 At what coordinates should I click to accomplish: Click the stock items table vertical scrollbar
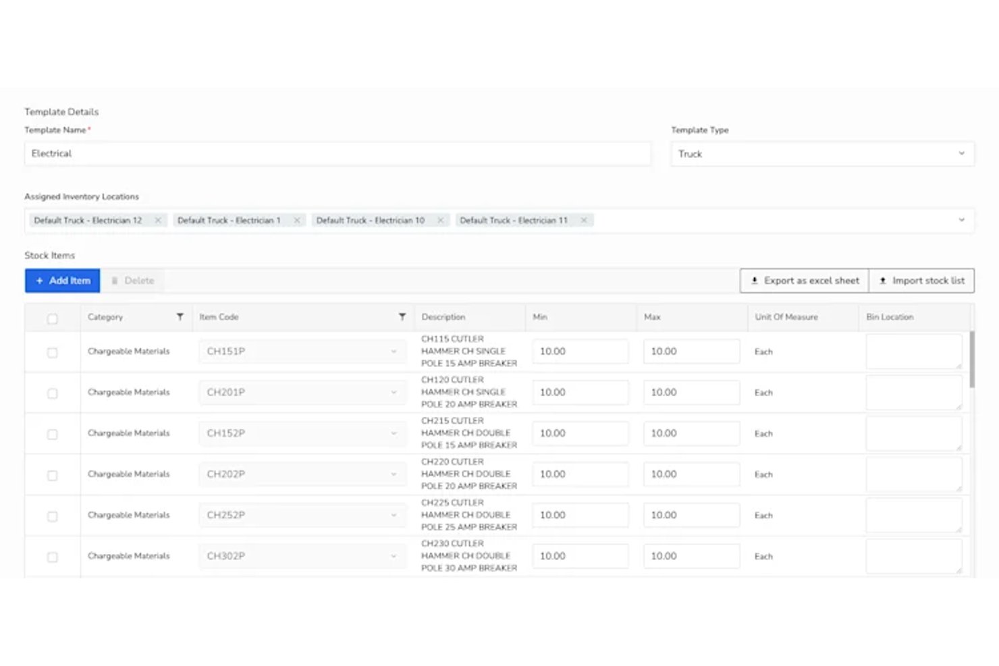pos(972,359)
